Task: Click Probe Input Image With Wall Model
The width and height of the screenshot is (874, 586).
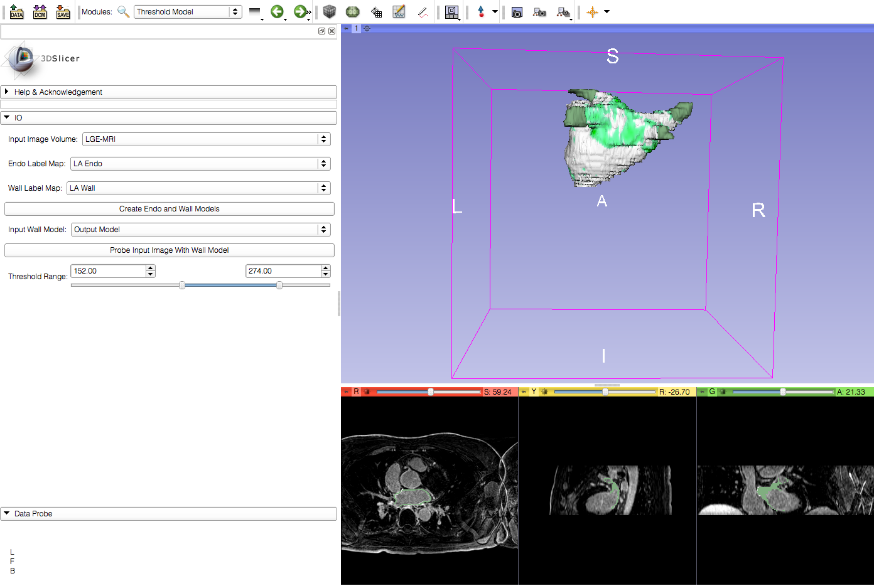Action: (x=169, y=250)
